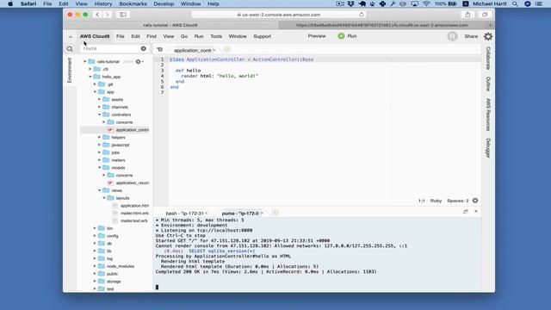Open Cloud9 preferences gear icon

coord(488,36)
